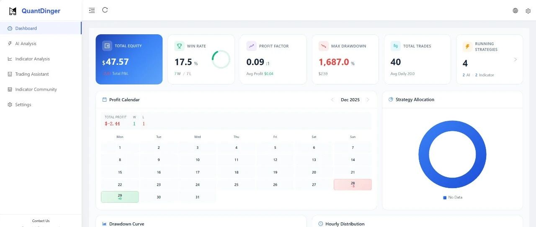Click the QuantDinger logo icon
The height and width of the screenshot is (227, 536).
tap(13, 11)
